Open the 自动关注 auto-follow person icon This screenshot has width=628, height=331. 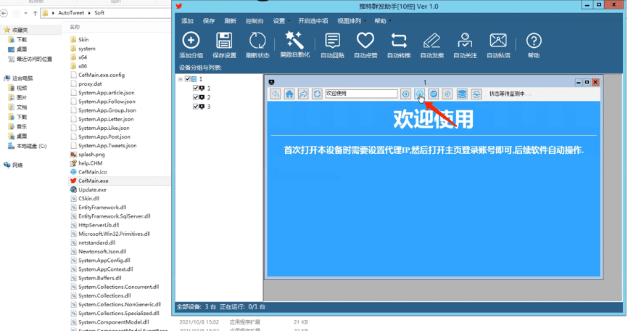pos(465,41)
